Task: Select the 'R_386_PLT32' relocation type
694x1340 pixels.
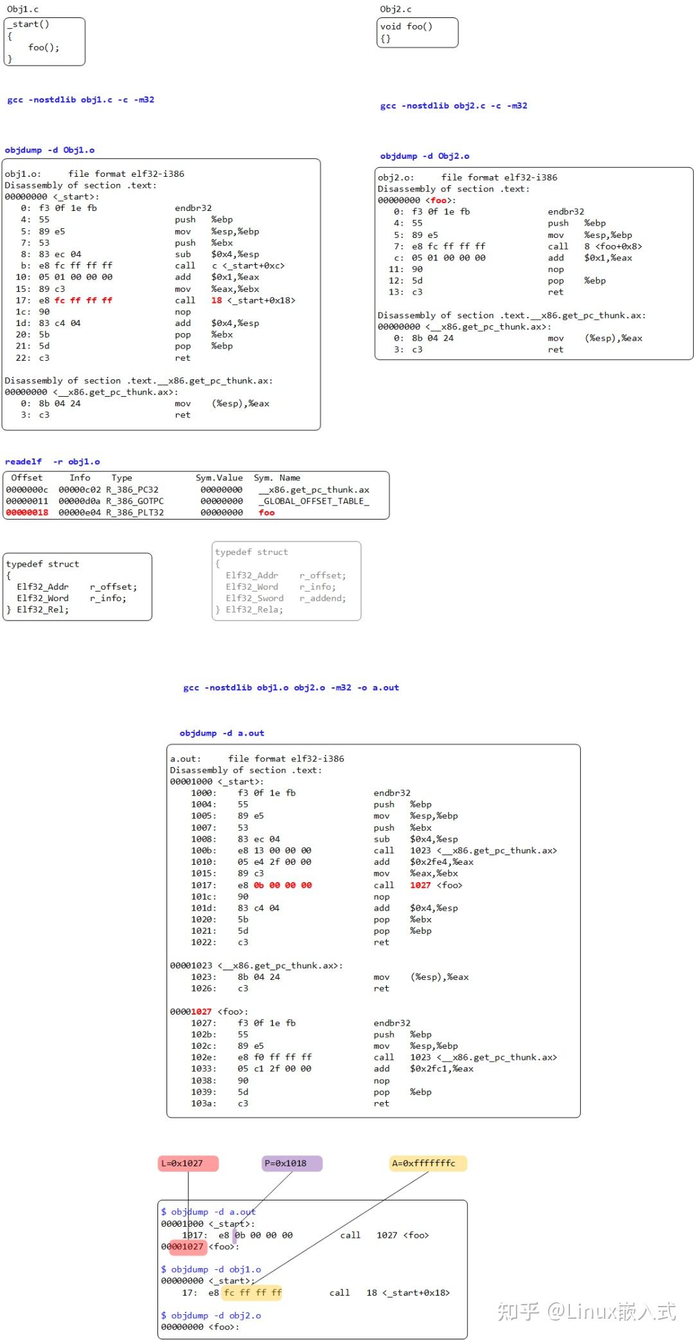Action: pyautogui.click(x=135, y=512)
